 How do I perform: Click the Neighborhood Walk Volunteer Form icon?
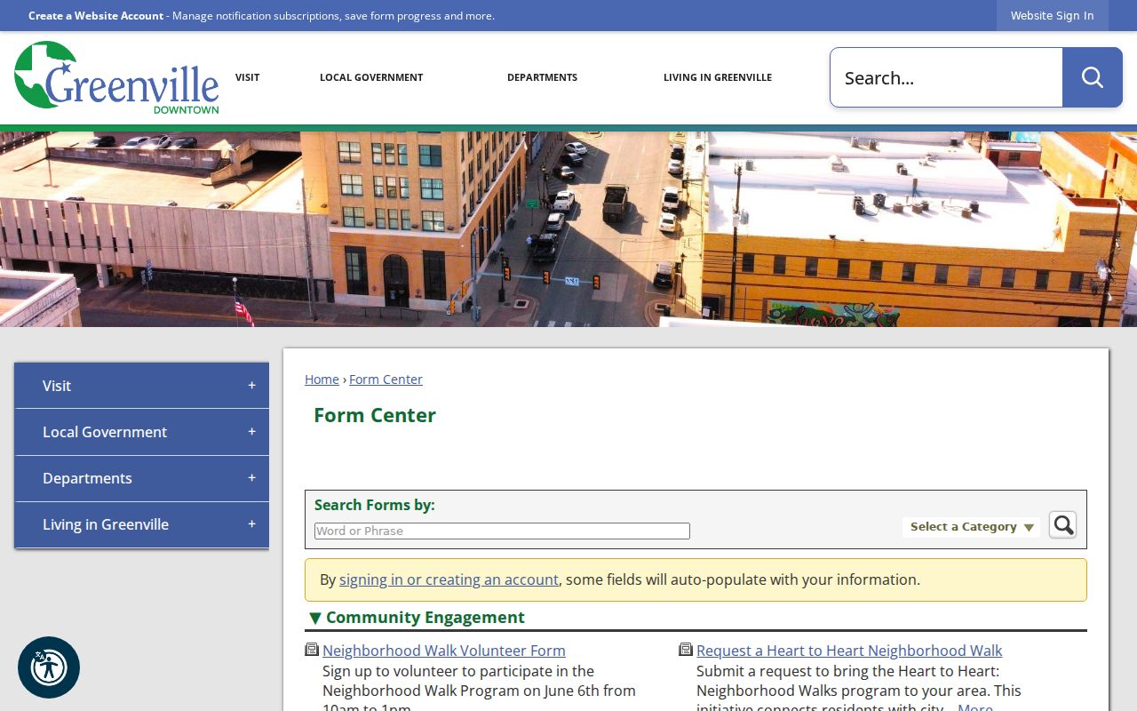pyautogui.click(x=312, y=650)
